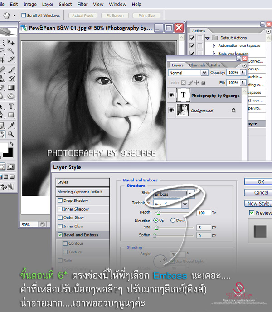This screenshot has width=272, height=312.
Task: Enable the Contour checkbox
Action: pyautogui.click(x=65, y=243)
